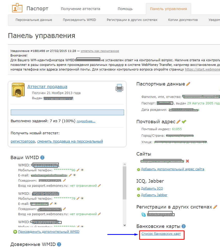Click WMID list scrollbar up arrow
220x247 pixels.
pyautogui.click(x=125, y=165)
